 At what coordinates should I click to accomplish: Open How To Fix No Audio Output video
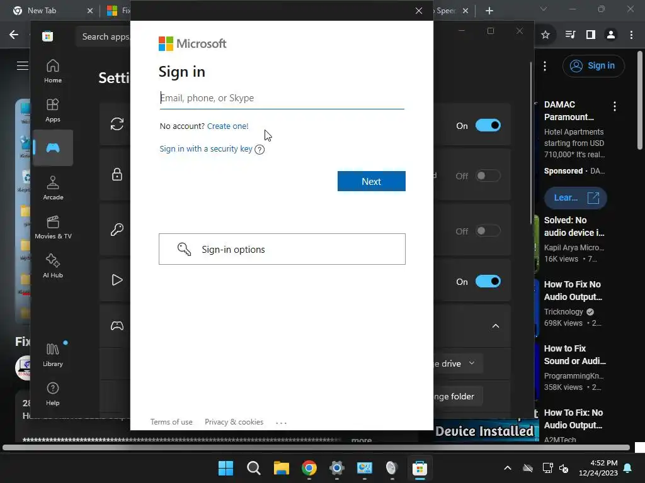point(573,291)
